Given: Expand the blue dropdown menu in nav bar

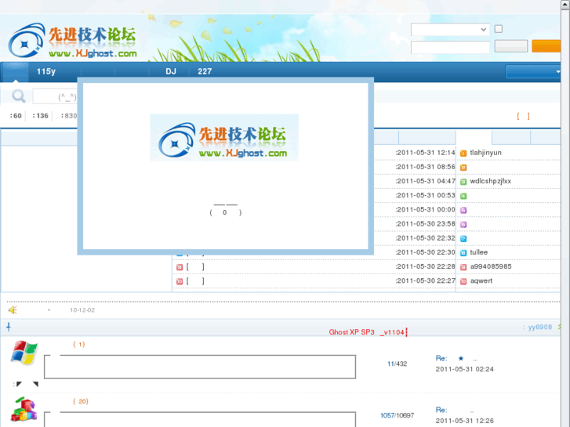Looking at the screenshot, I should [533, 71].
